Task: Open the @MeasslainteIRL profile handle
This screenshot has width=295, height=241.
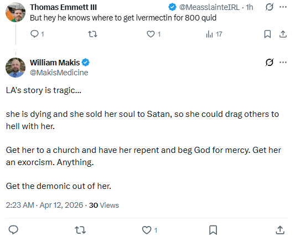Action: pos(209,7)
